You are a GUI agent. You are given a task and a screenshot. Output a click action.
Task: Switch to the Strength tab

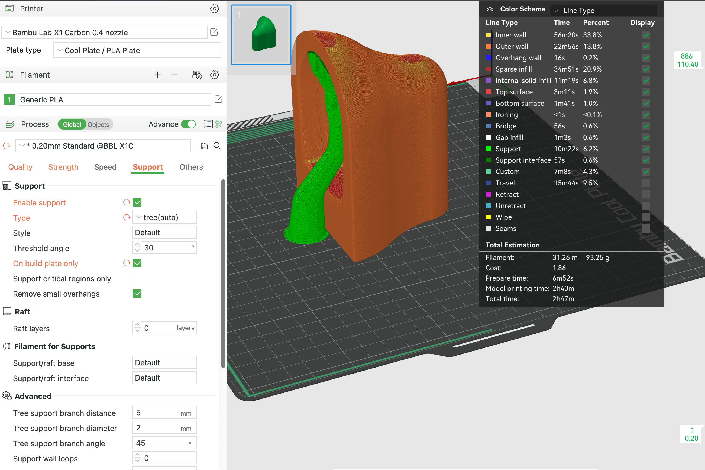pos(63,167)
